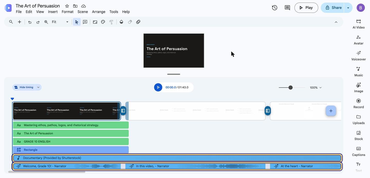
Task: Select the 'Mastering ethos, pathos' text track
Action: pyautogui.click(x=71, y=125)
